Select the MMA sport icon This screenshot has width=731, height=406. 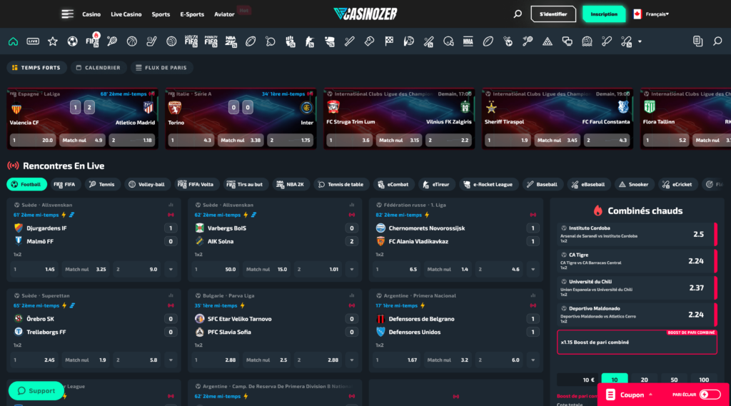pos(468,41)
